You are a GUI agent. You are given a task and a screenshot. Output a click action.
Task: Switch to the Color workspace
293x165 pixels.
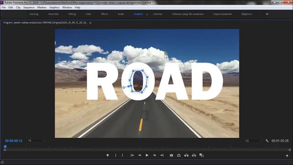pyautogui.click(x=88, y=14)
